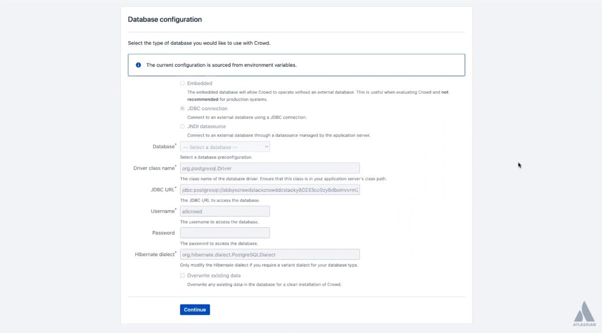Click into the JDBC URL input field

click(270, 190)
